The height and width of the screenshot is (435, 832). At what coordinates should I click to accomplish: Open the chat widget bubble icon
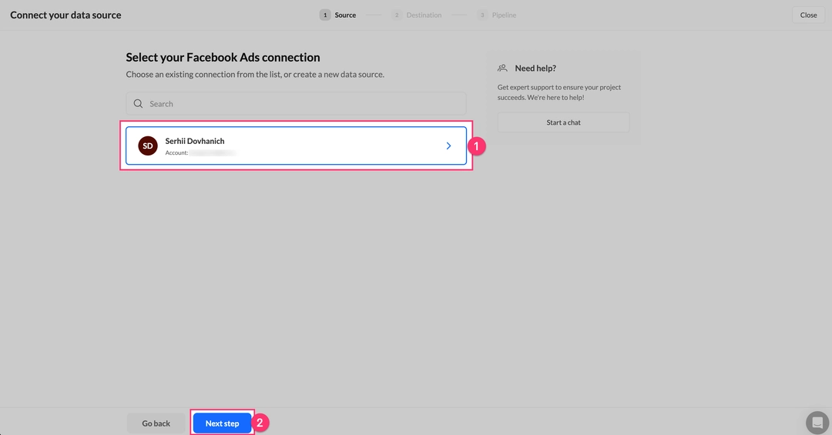pyautogui.click(x=817, y=422)
